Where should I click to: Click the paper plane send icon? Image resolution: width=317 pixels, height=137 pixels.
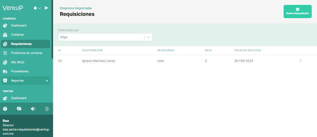pos(46,8)
